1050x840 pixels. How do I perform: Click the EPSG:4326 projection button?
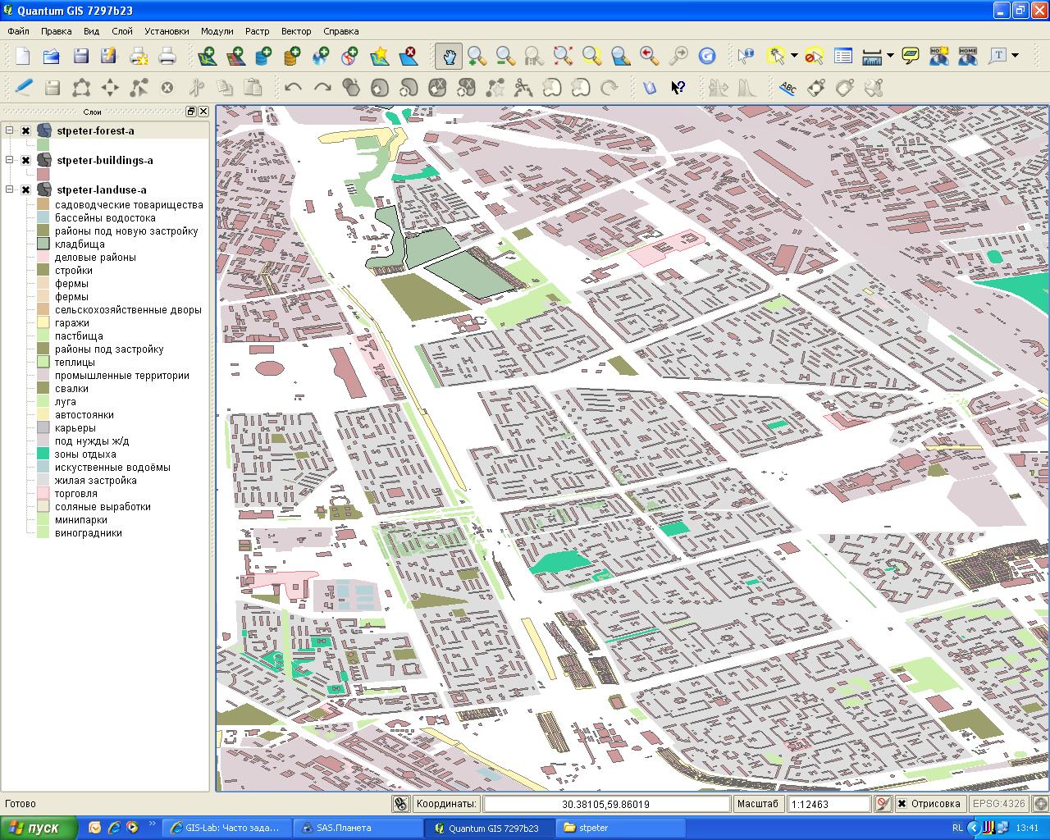998,804
